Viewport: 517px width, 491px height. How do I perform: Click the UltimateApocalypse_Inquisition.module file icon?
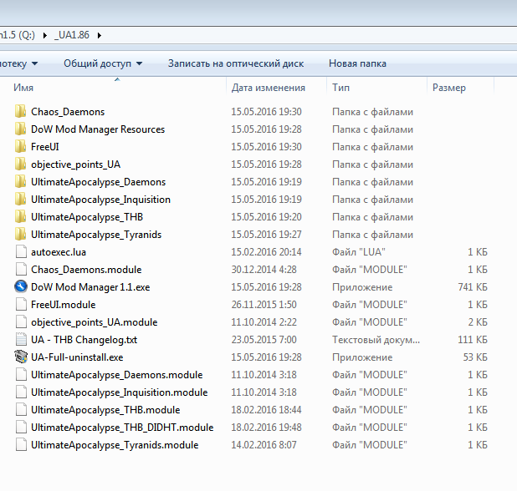coord(21,392)
